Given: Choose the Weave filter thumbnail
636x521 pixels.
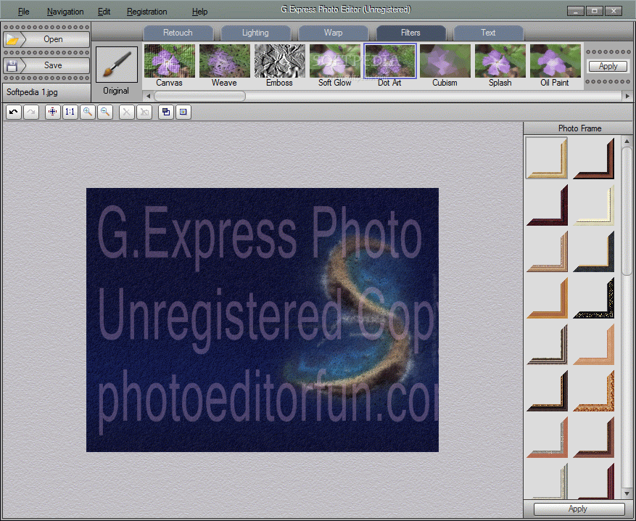Looking at the screenshot, I should click(225, 61).
